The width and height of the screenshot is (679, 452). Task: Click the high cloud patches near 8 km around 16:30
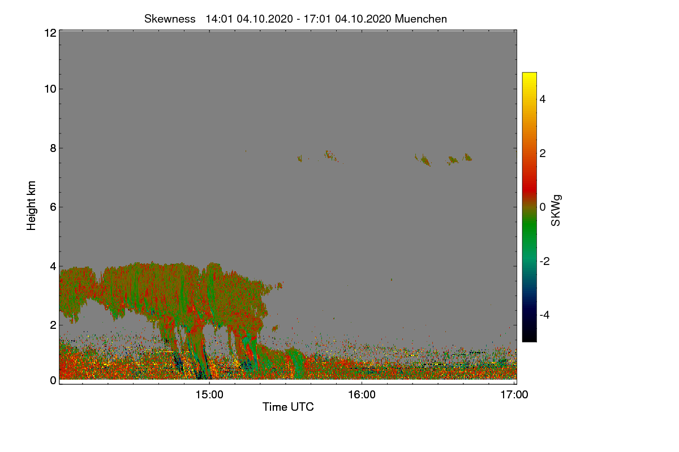click(x=443, y=159)
